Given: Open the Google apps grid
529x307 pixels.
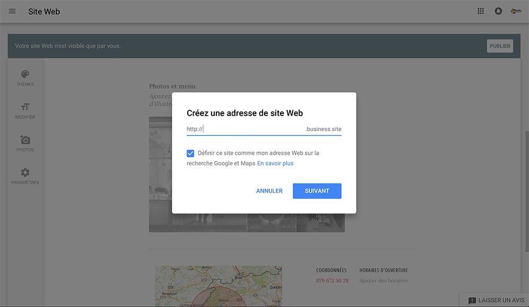Looking at the screenshot, I should 481,11.
